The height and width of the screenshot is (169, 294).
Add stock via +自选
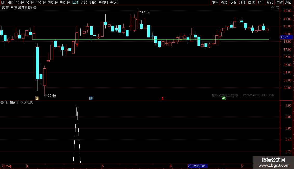click(279, 2)
